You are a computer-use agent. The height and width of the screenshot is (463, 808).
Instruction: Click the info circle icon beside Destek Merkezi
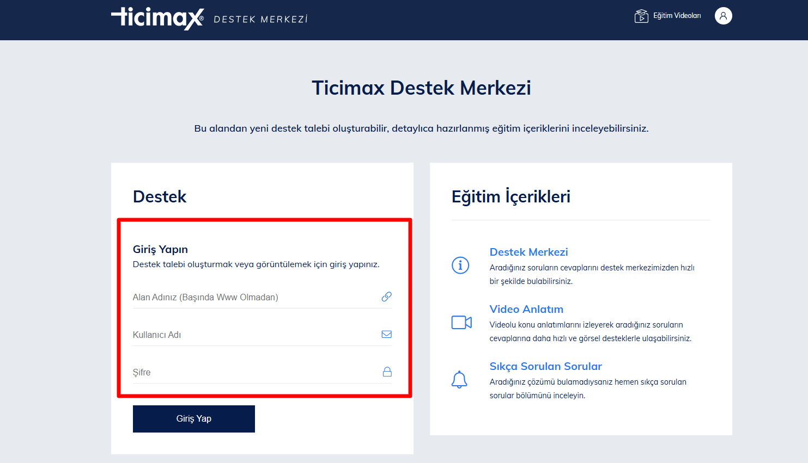[x=460, y=266]
